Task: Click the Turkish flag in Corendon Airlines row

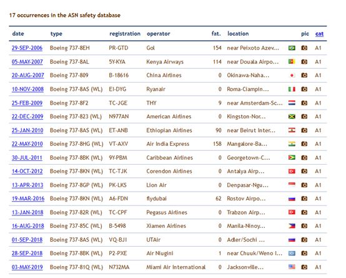Action: (x=292, y=171)
